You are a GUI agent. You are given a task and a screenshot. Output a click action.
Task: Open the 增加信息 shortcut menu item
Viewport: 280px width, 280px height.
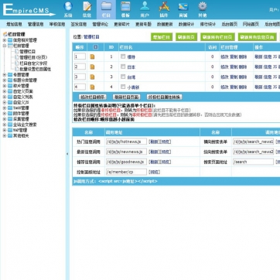14,24
